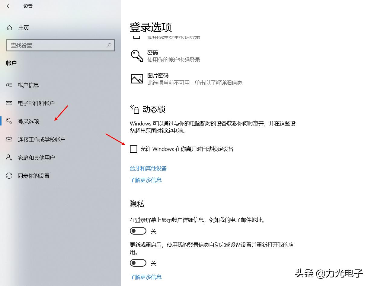Open 蓝牙和其他设备 link
The height and width of the screenshot is (286, 371).
pyautogui.click(x=148, y=168)
